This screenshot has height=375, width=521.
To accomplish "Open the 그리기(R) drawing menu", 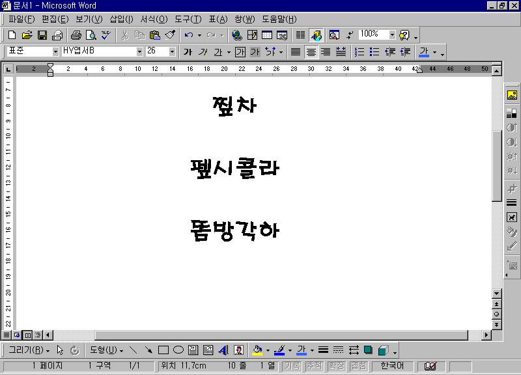I will click(29, 350).
